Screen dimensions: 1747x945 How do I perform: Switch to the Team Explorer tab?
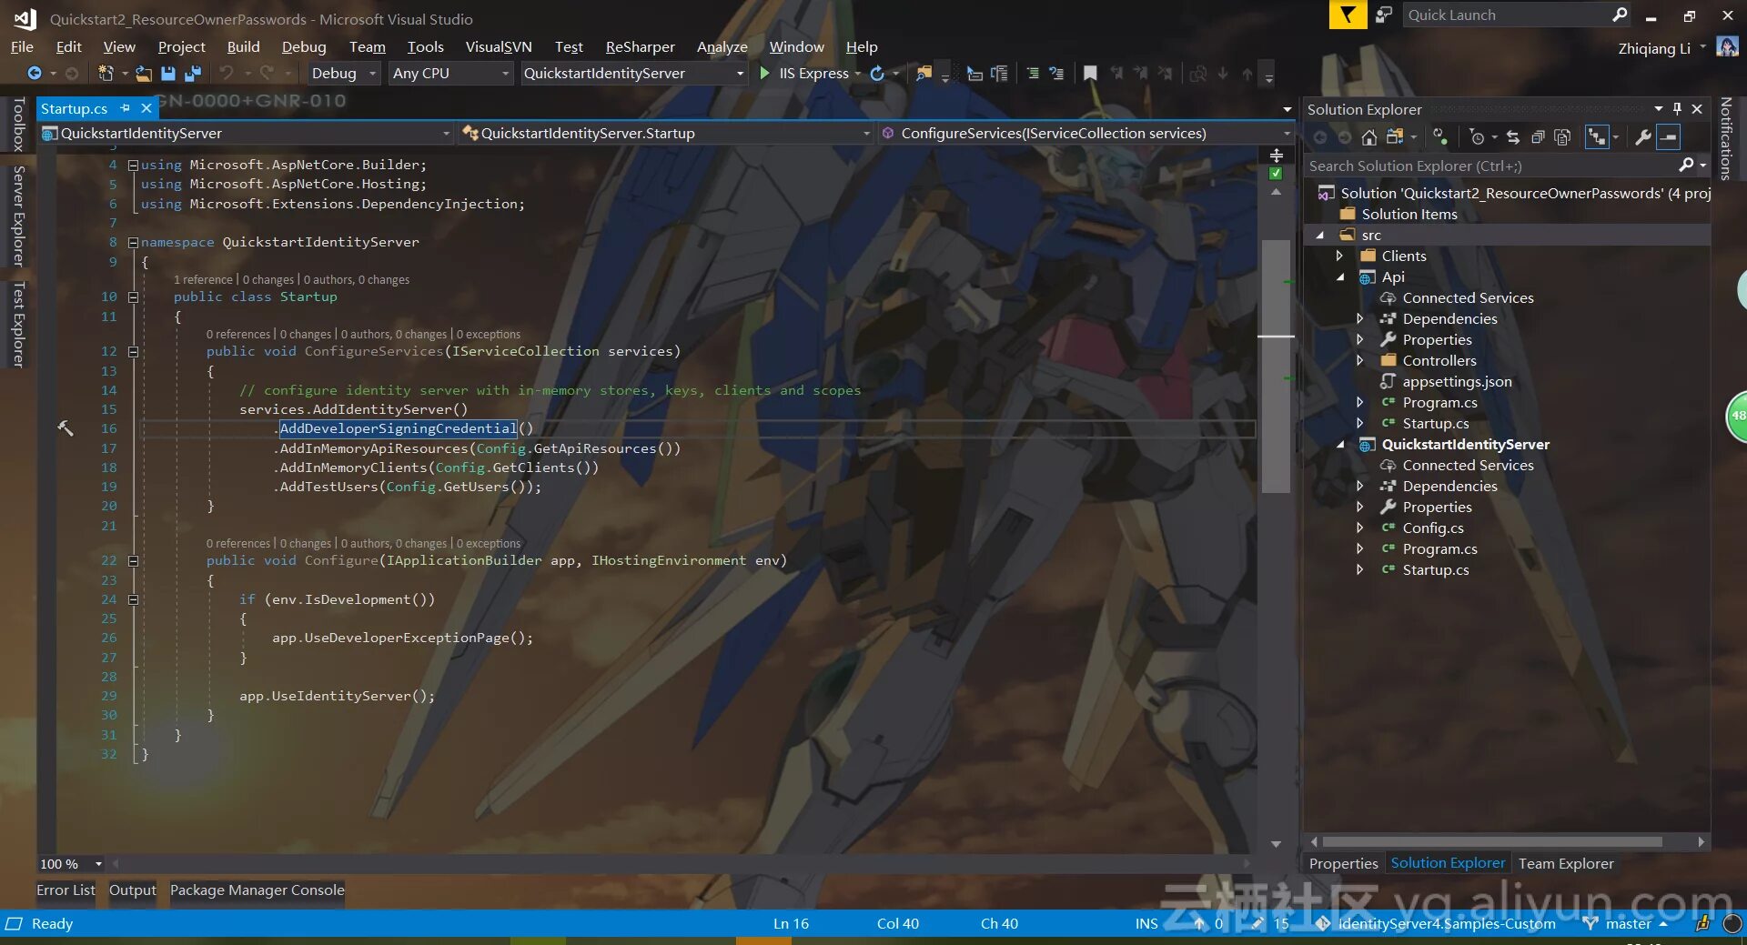(1566, 864)
